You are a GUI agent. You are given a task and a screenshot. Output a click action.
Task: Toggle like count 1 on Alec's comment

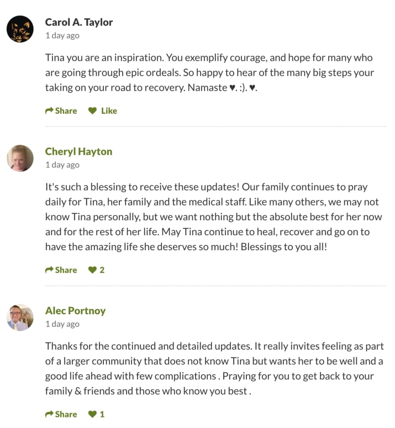pyautogui.click(x=102, y=414)
